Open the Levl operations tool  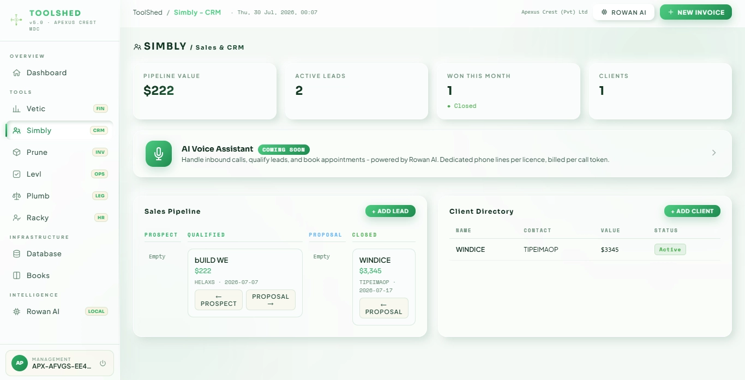click(59, 174)
